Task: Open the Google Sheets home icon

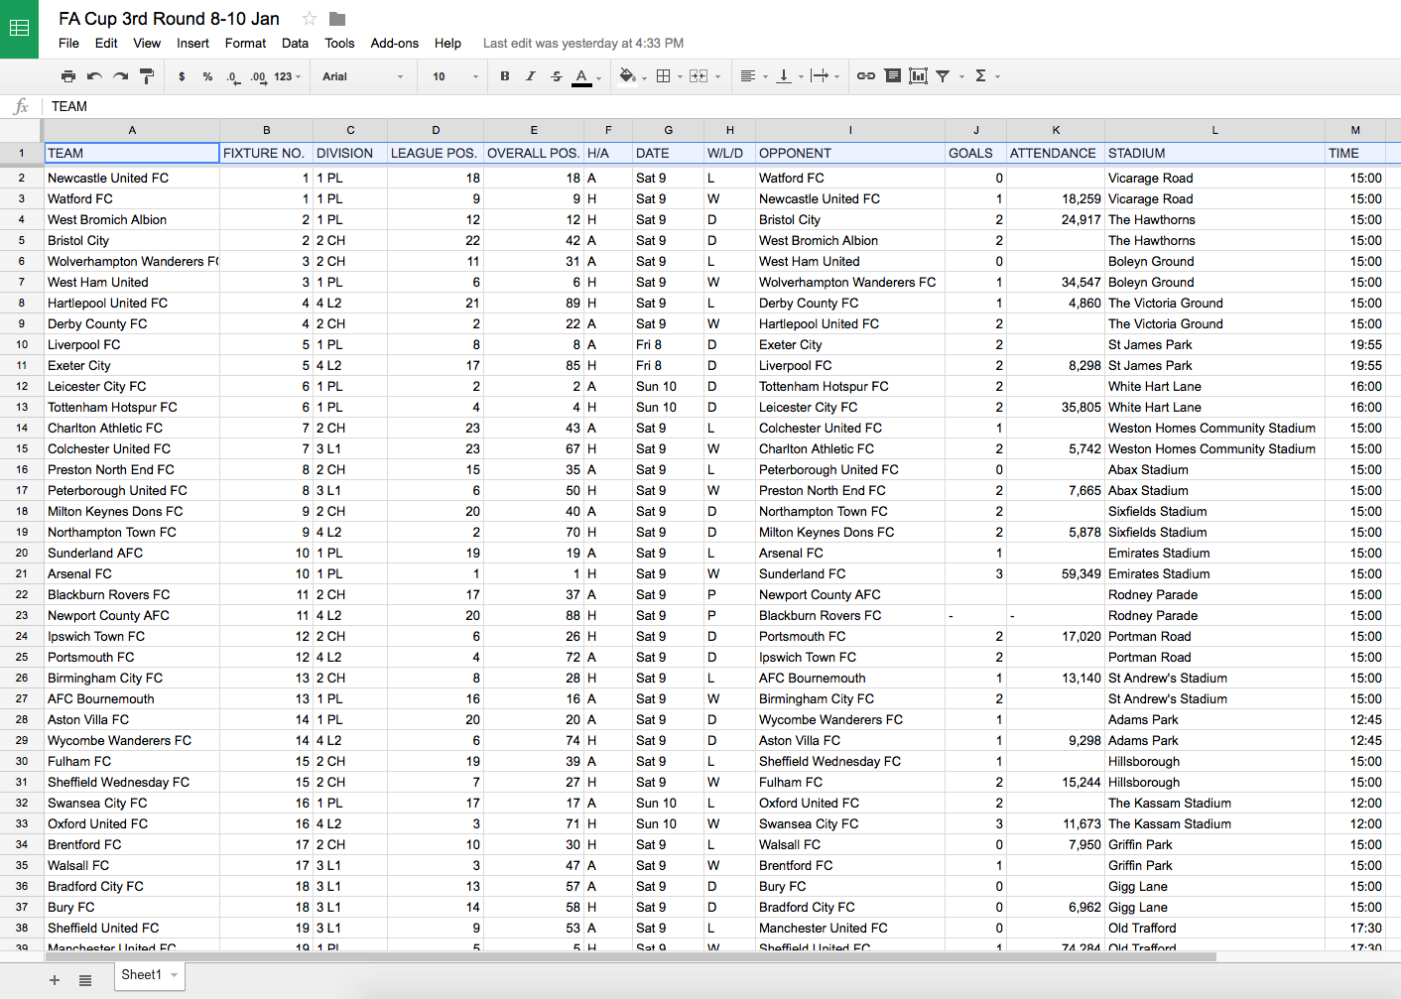Action: (19, 29)
